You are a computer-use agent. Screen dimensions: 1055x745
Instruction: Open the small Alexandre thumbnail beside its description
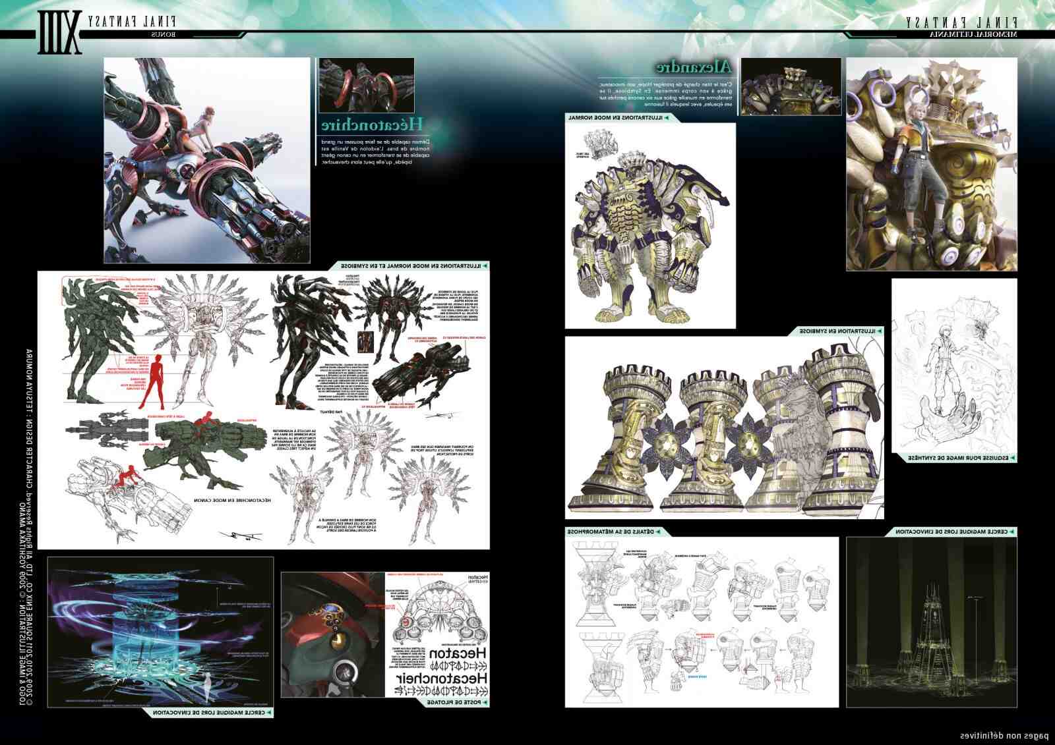(791, 86)
